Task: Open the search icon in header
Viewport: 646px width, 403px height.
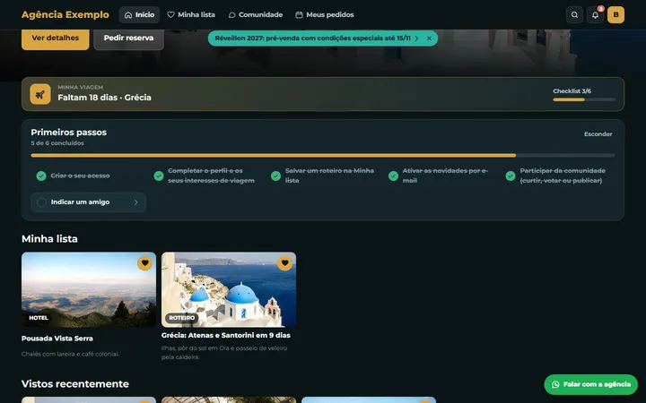Action: click(574, 15)
